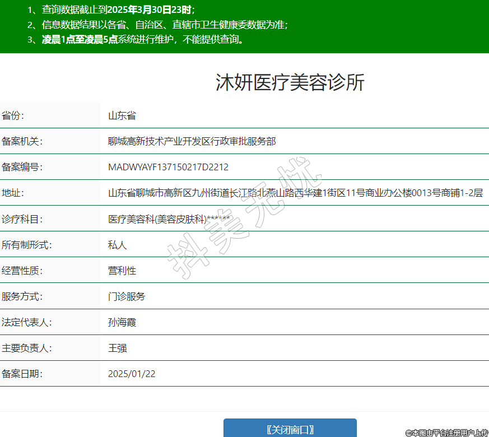The height and width of the screenshot is (437, 489).
Task: Select the service mode value 门诊服务
Action: (x=127, y=296)
